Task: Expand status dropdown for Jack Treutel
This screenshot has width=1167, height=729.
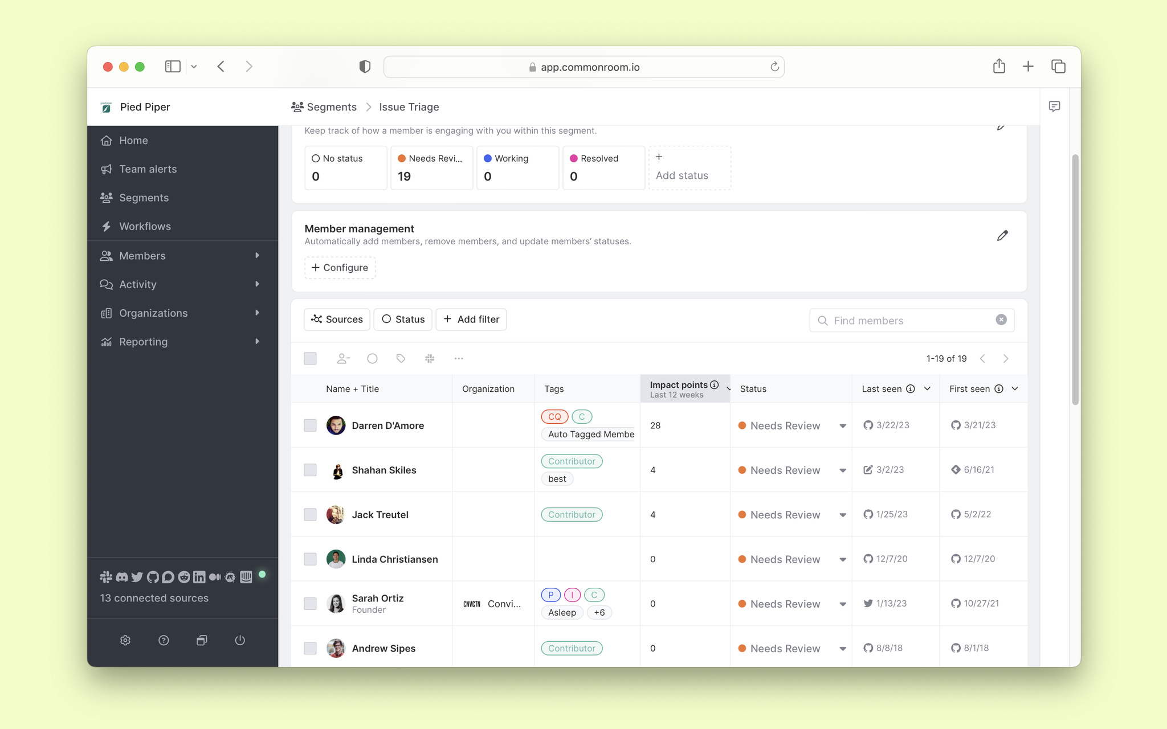Action: click(843, 514)
